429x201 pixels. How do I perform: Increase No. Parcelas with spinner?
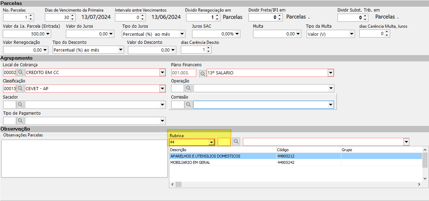coord(31,15)
